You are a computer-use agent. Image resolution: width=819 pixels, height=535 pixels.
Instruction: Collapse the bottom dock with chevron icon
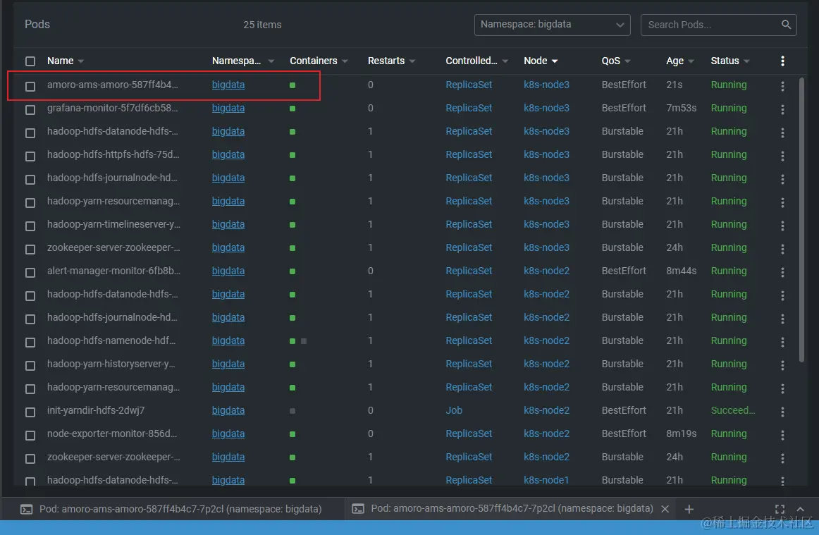click(x=800, y=509)
